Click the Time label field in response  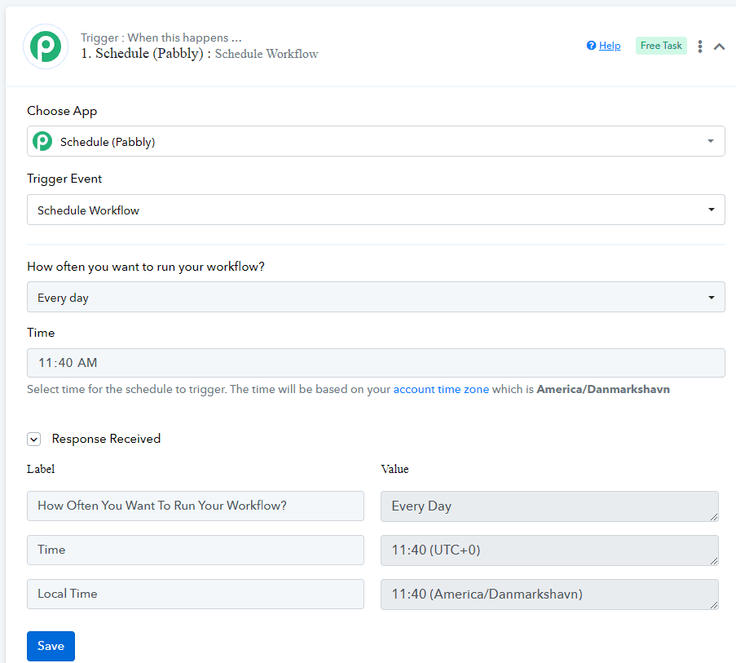coord(196,550)
